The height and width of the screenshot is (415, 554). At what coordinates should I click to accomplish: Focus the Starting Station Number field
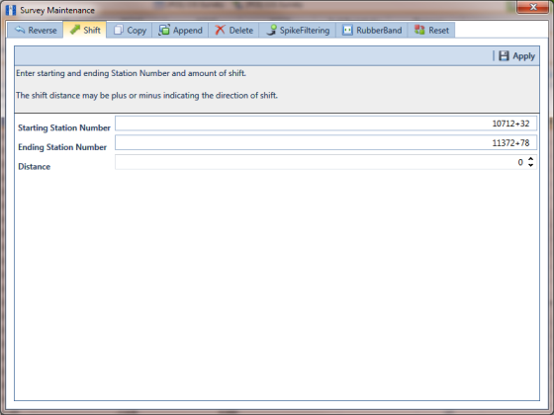(x=325, y=124)
